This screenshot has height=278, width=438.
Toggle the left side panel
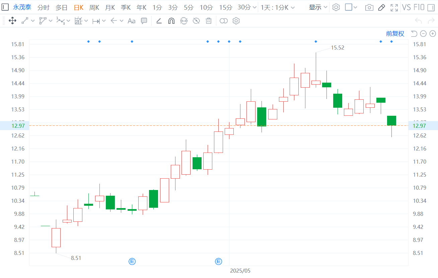point(5,7)
